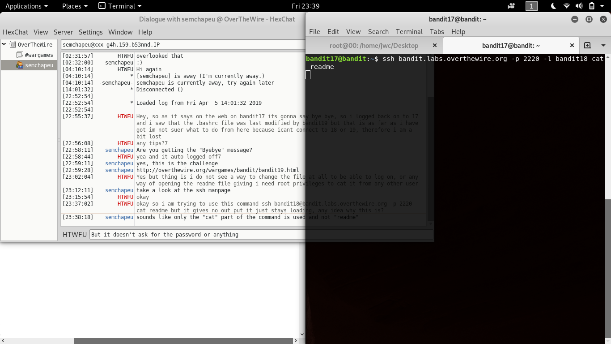The image size is (611, 344).
Task: Click semchapeu nick at 23:38:18
Action: click(119, 217)
